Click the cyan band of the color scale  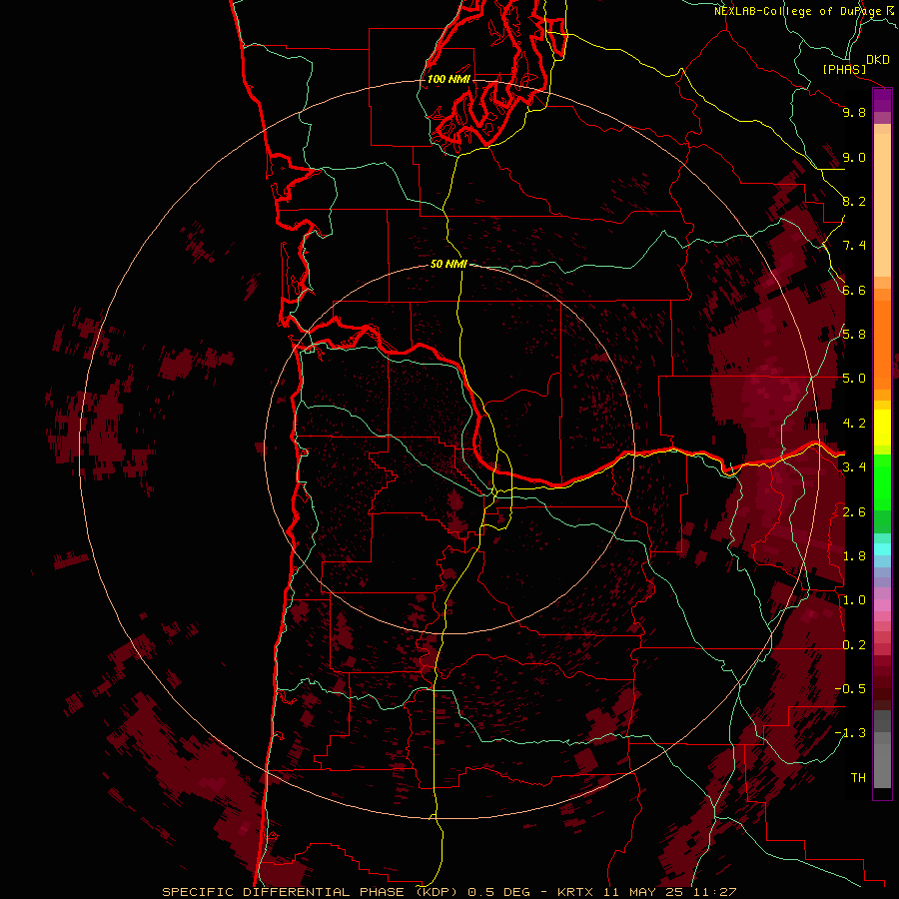point(882,549)
